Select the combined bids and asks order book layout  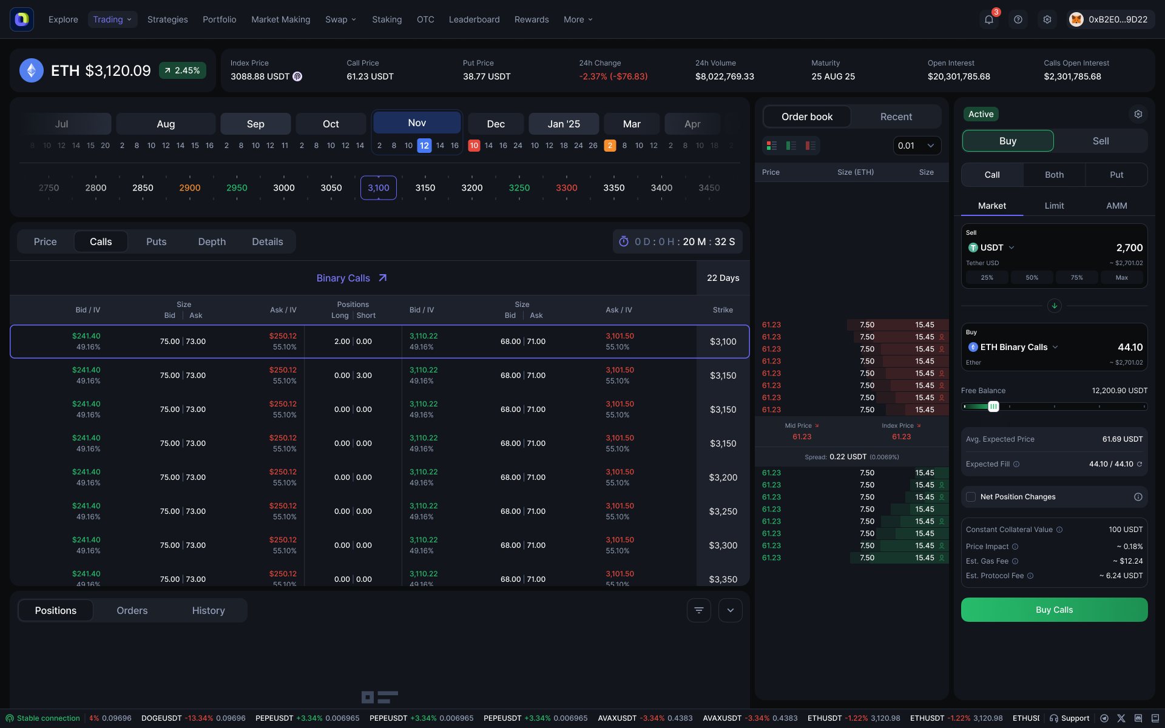(771, 146)
